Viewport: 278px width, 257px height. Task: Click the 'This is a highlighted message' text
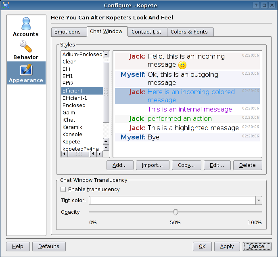(x=193, y=128)
